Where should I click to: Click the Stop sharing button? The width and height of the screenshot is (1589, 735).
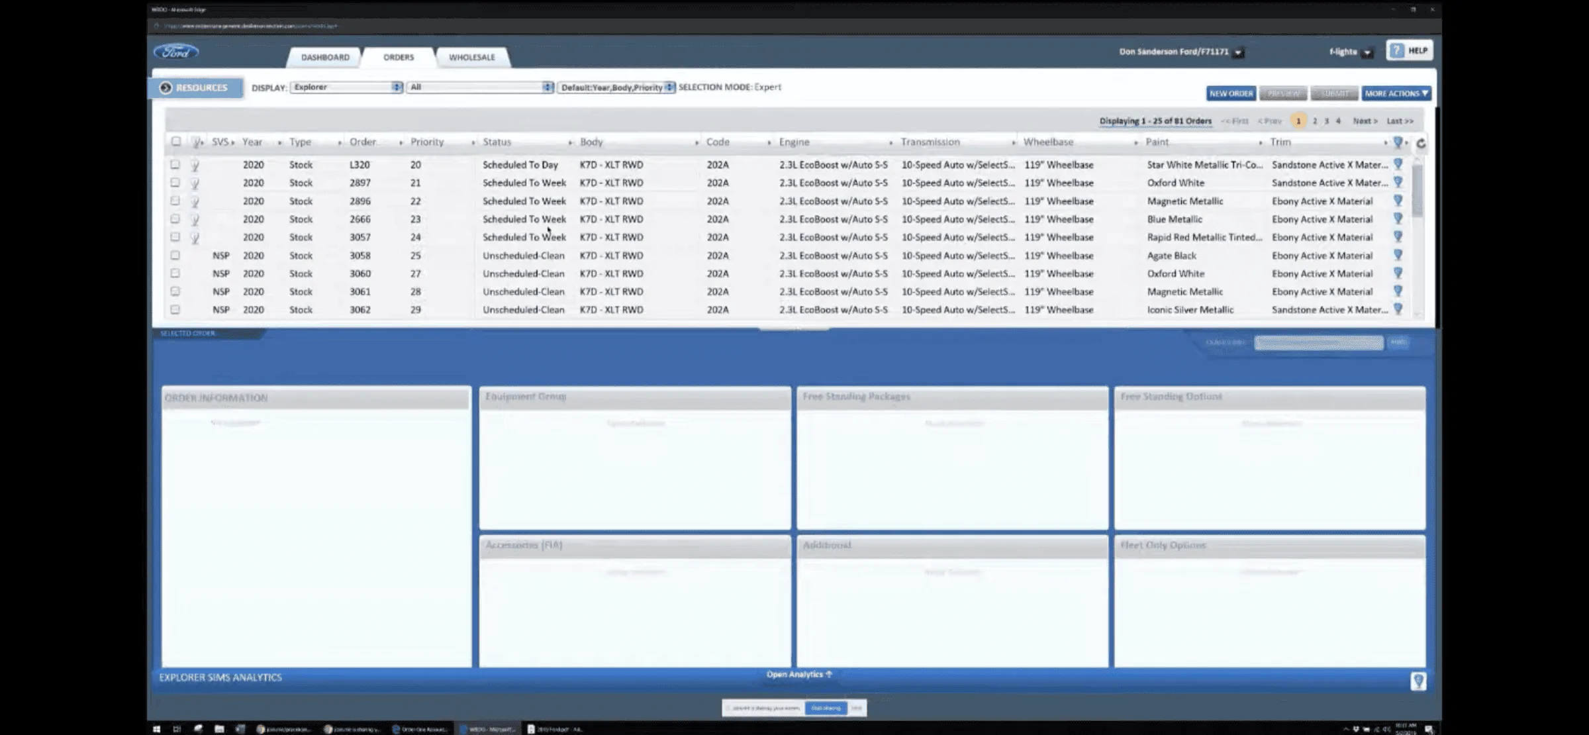click(826, 708)
